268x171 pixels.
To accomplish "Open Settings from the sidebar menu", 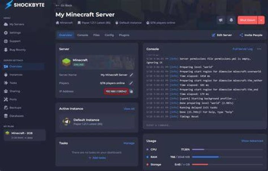I will (12, 33).
